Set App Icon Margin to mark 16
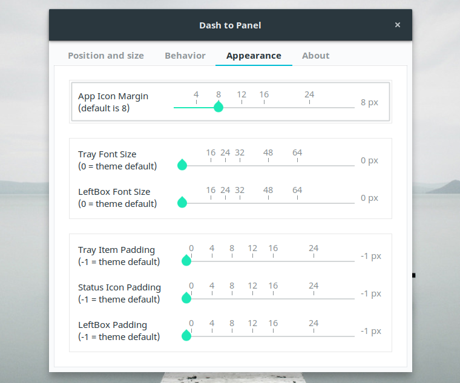This screenshot has height=383, width=460. [x=264, y=107]
